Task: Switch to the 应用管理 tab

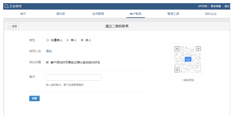Action: (98, 14)
